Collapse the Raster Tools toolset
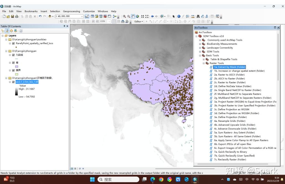 click(x=203, y=63)
